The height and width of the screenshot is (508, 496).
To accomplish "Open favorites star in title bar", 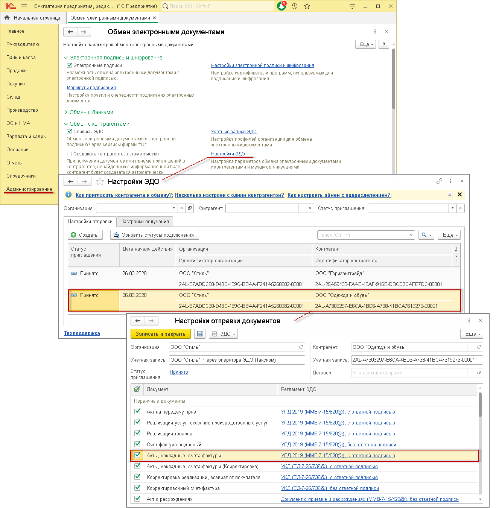I will (307, 6).
